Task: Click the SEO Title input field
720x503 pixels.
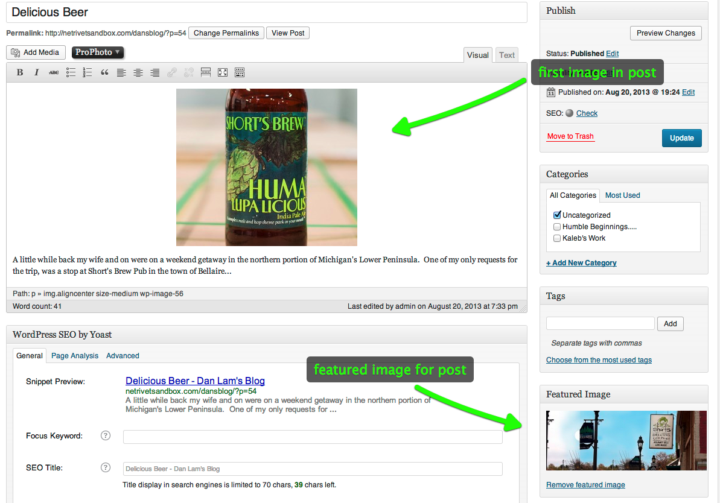Action: pyautogui.click(x=313, y=469)
